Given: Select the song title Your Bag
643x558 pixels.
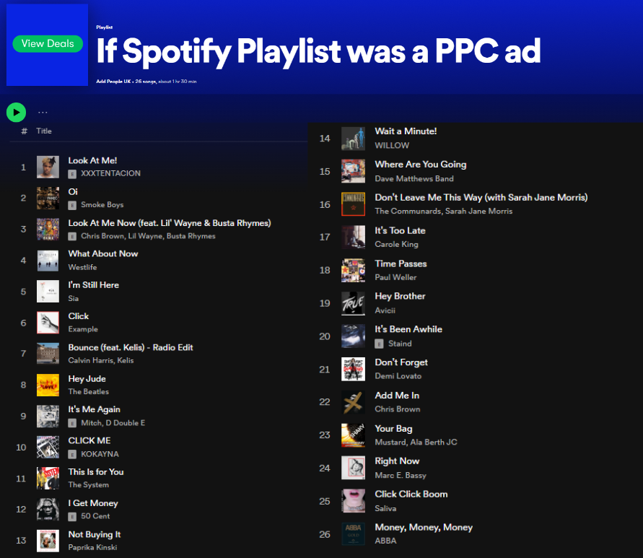Looking at the screenshot, I should click(394, 428).
